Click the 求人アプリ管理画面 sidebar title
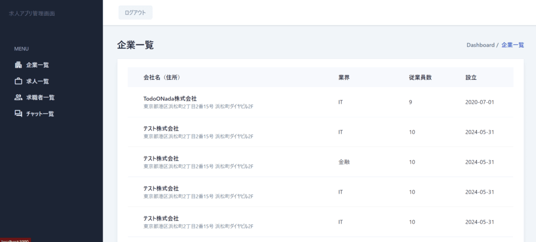The height and width of the screenshot is (242, 536). [32, 13]
